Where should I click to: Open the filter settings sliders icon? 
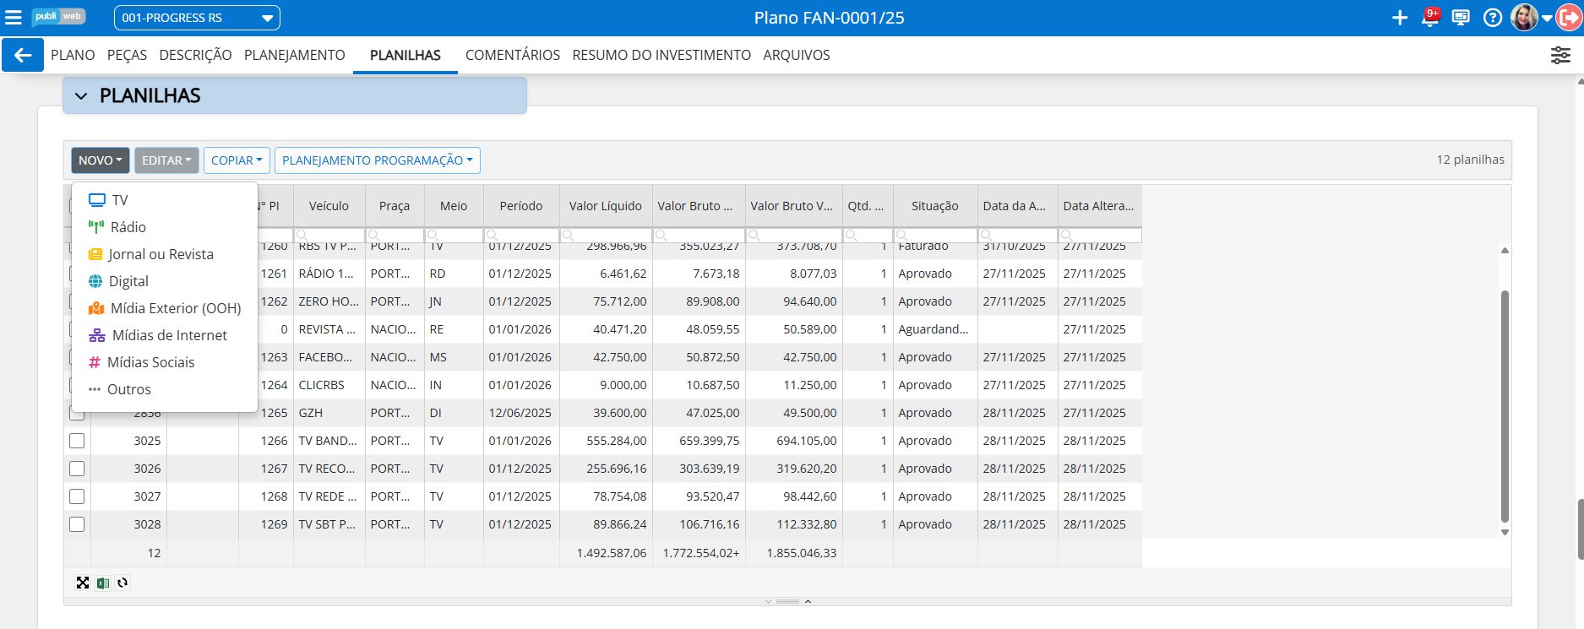pyautogui.click(x=1560, y=55)
